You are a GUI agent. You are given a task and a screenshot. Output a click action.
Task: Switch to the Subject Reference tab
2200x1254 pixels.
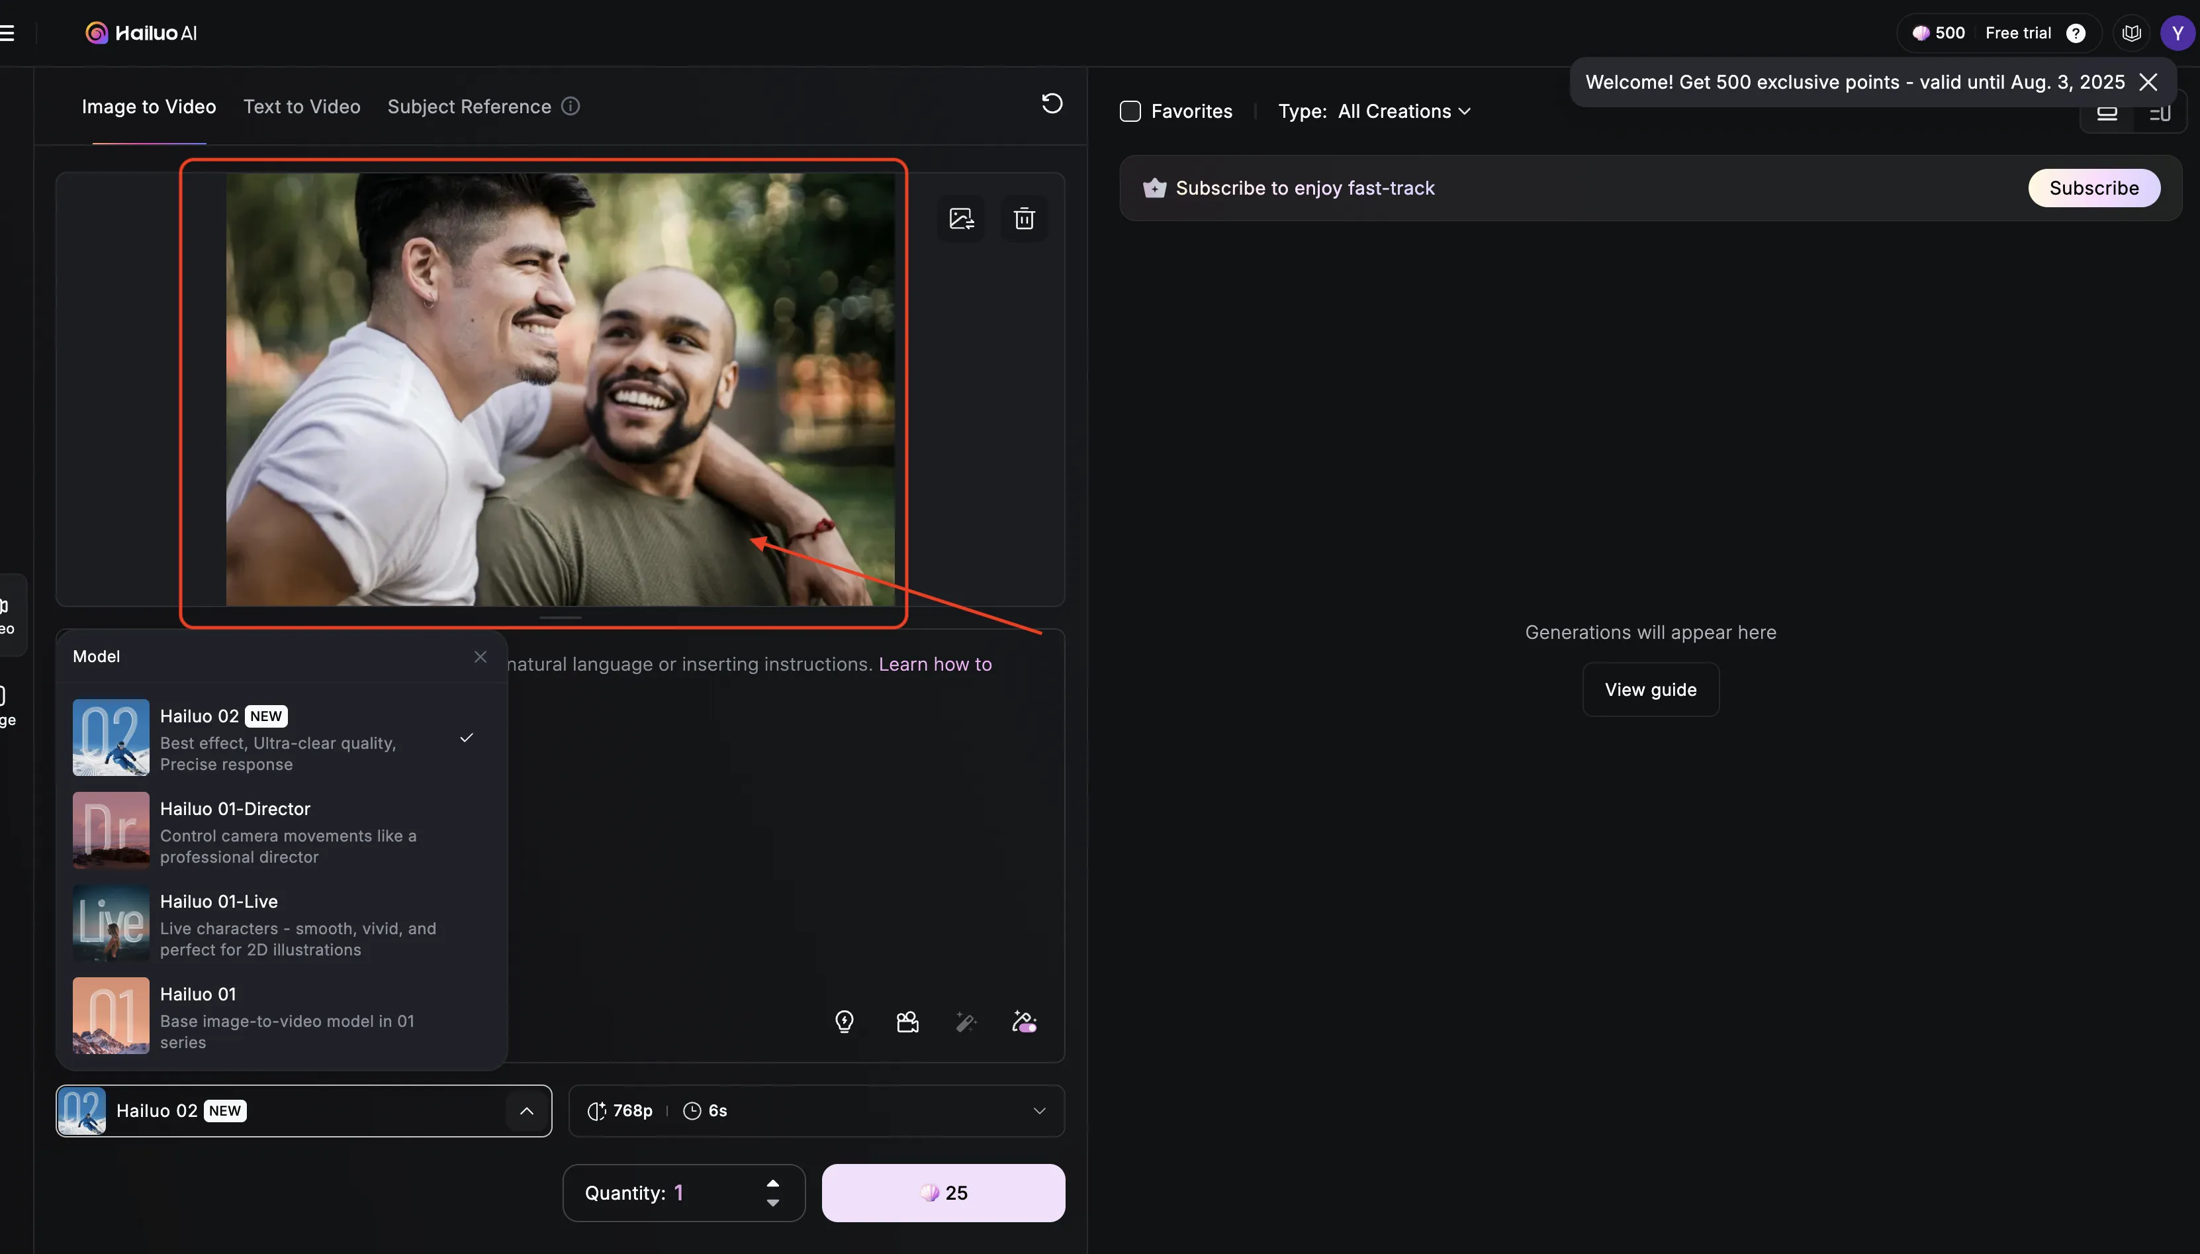click(469, 107)
